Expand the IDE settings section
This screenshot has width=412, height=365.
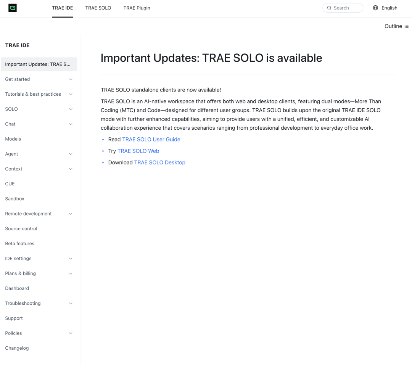click(71, 259)
